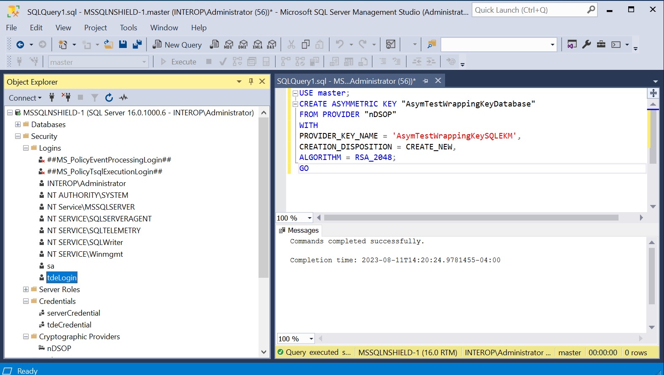Open the Edit menu

pyautogui.click(x=36, y=28)
